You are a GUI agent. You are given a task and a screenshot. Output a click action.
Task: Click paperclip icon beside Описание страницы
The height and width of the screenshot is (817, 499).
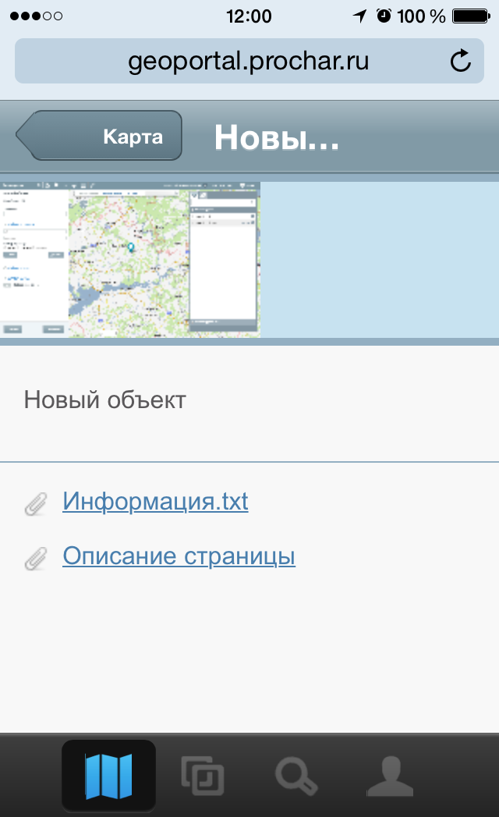[36, 559]
